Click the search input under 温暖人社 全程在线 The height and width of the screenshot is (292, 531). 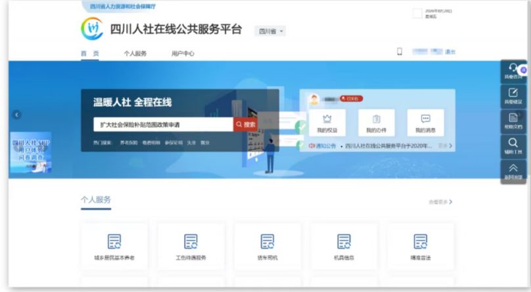pos(163,125)
